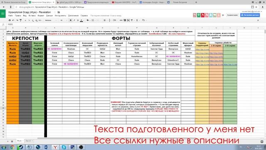
Task: Click the OBS icon in the taskbar
Action: (81, 147)
